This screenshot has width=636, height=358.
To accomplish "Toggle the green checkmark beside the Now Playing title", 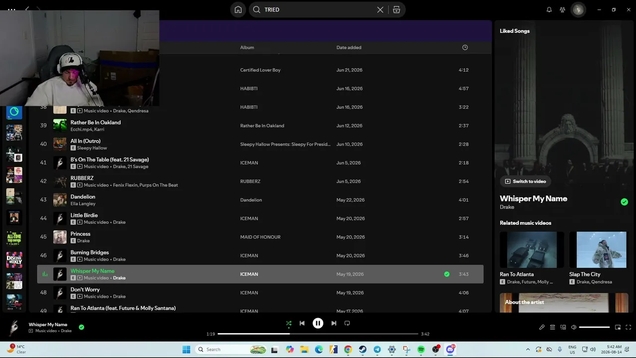I will coord(624,202).
